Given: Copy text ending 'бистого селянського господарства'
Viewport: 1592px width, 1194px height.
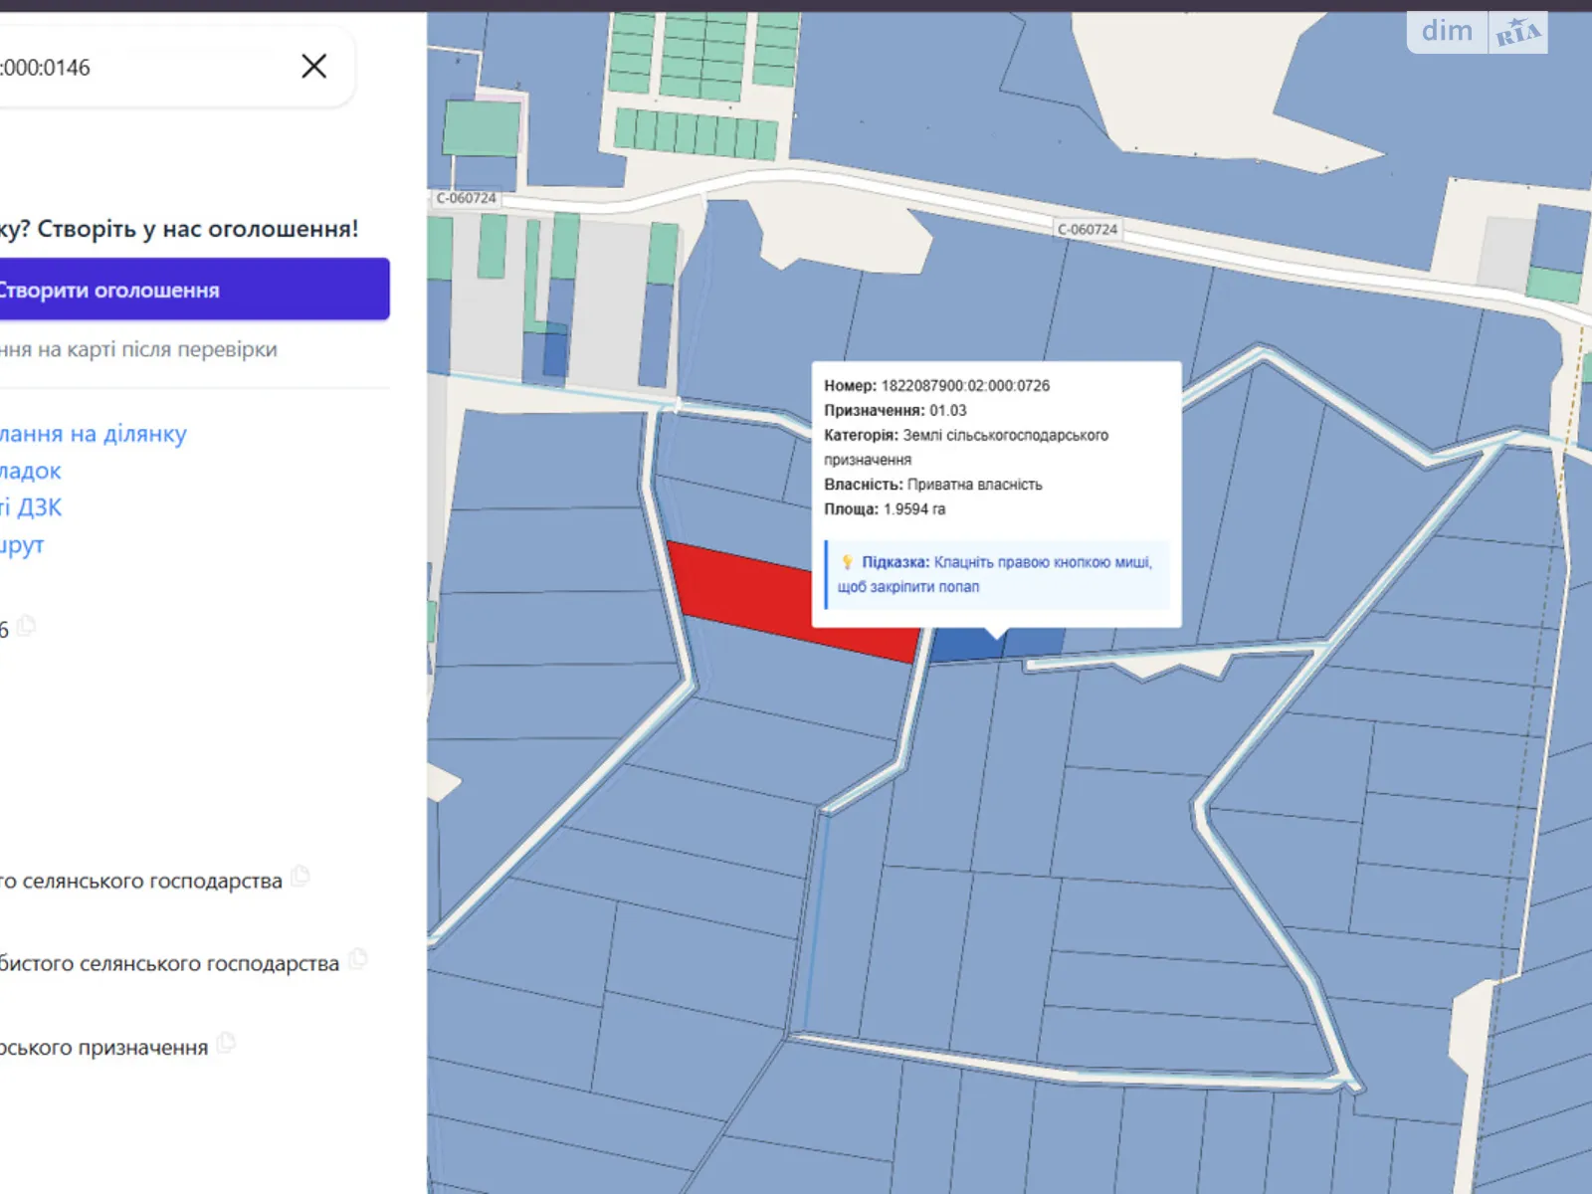Looking at the screenshot, I should pos(358,959).
